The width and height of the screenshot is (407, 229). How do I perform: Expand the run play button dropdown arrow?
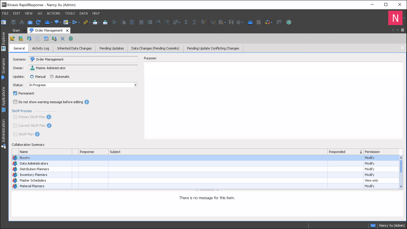(x=79, y=22)
